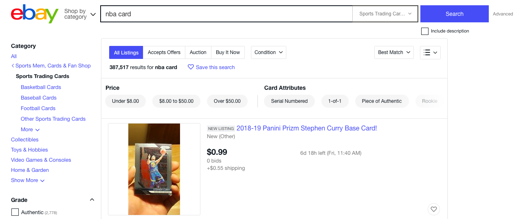Screen dimensions: 523x219
Task: Switch to the Auction tab
Action: click(198, 52)
